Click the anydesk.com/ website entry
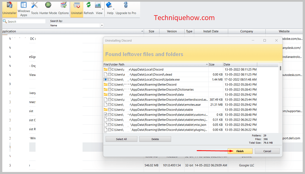305x174 pixels. (292, 48)
